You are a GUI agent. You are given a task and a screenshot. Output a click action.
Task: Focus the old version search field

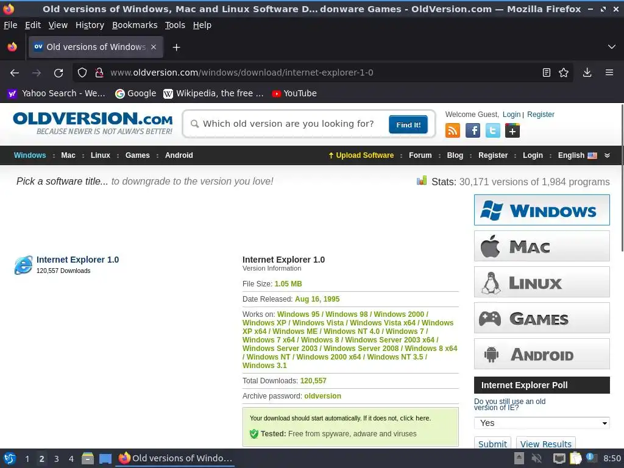(x=288, y=124)
